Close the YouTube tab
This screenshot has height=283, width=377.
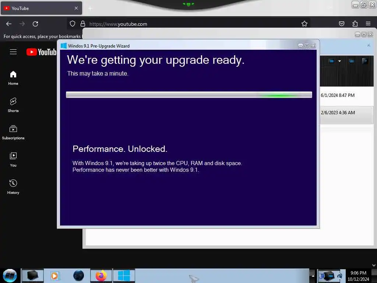tap(76, 8)
